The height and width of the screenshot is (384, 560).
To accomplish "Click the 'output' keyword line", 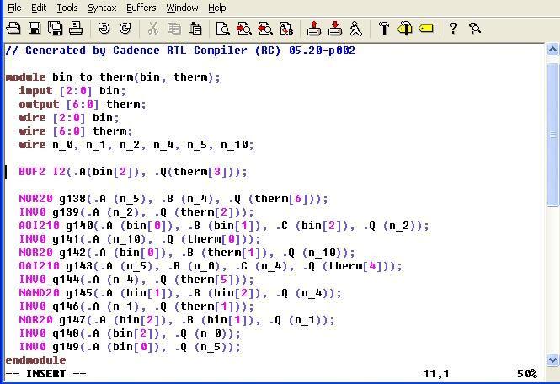I will click(x=83, y=104).
